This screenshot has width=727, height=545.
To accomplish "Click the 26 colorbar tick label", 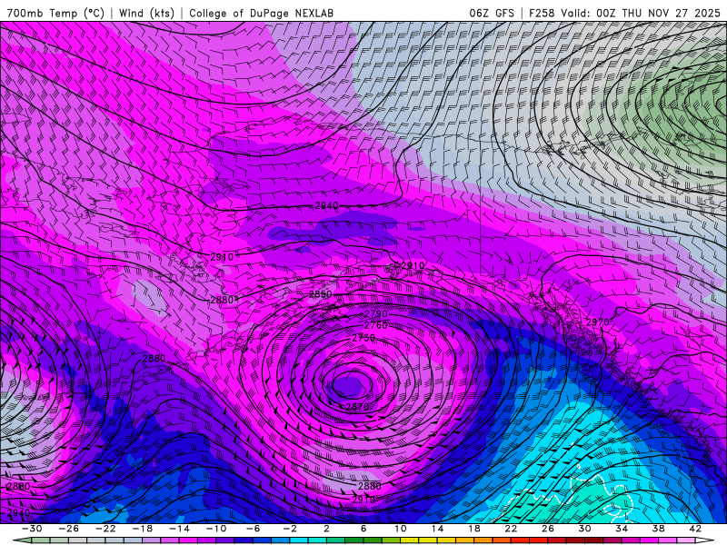I will coord(548,529).
